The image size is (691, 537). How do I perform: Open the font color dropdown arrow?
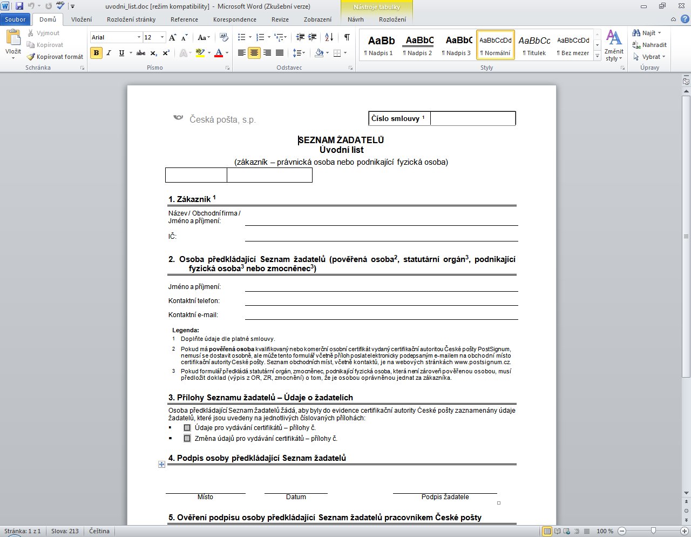pyautogui.click(x=227, y=53)
